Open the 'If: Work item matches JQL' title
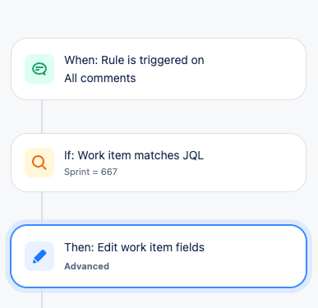 [x=134, y=155]
